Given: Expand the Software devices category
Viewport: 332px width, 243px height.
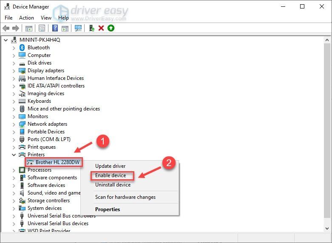Looking at the screenshot, I should pos(14,185).
